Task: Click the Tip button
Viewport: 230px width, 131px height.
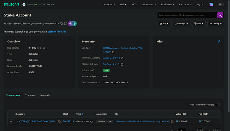Action: tap(72, 24)
